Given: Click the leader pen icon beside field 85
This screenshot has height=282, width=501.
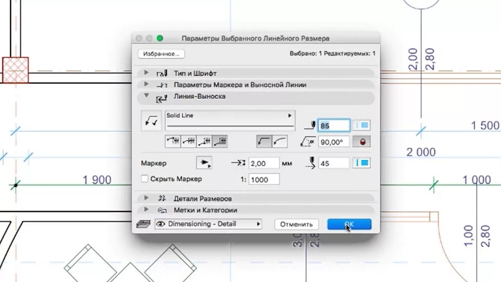Looking at the screenshot, I should [310, 126].
